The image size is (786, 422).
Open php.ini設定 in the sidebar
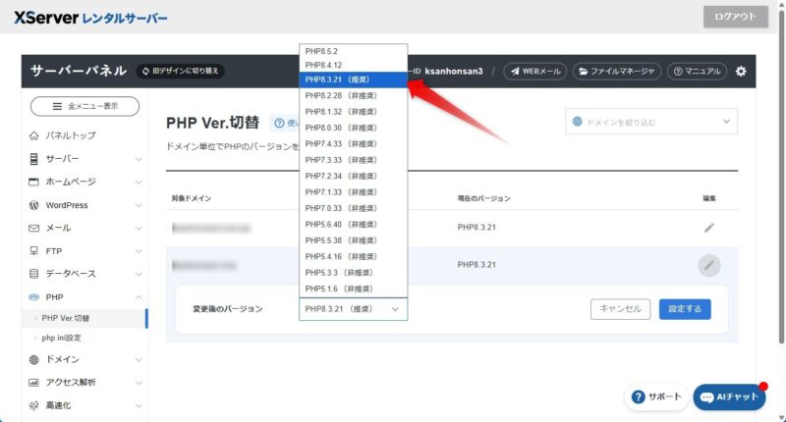pyautogui.click(x=61, y=338)
